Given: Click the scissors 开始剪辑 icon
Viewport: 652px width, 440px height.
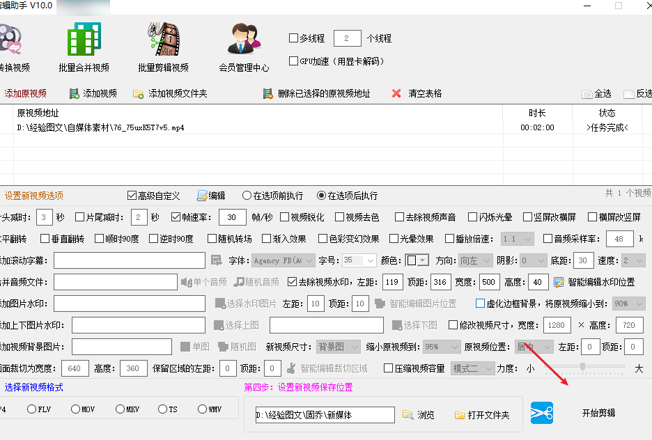Looking at the screenshot, I should point(542,413).
